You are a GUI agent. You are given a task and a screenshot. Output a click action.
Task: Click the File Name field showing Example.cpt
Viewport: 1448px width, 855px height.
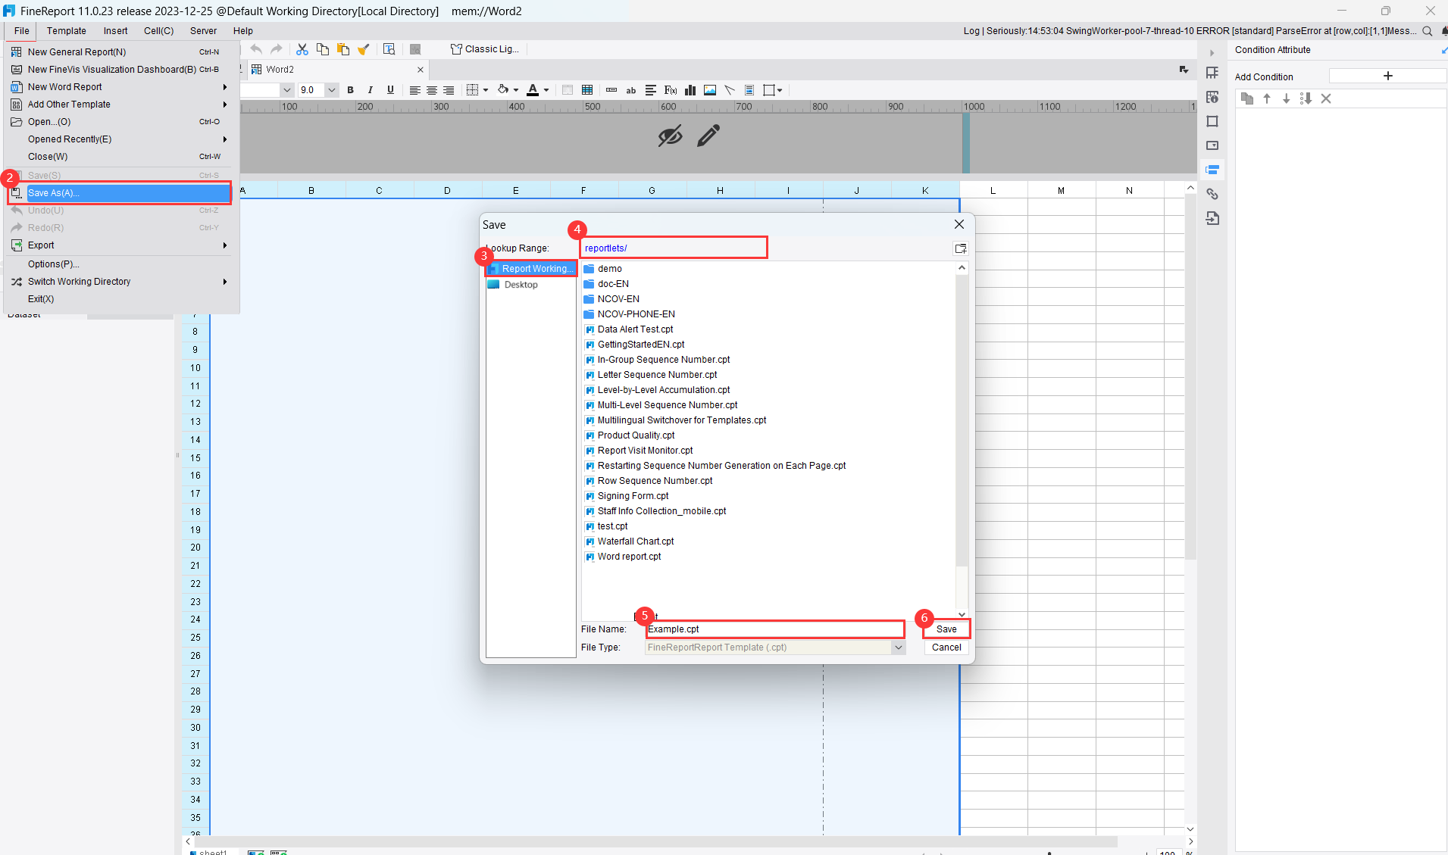coord(774,629)
